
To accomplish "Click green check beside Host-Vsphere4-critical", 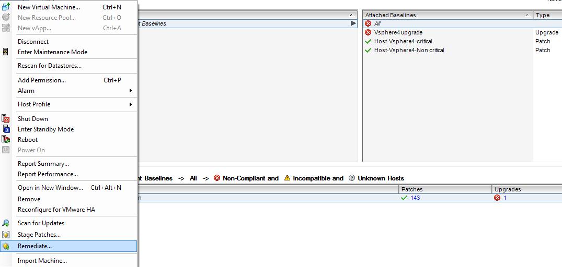I will tap(368, 41).
